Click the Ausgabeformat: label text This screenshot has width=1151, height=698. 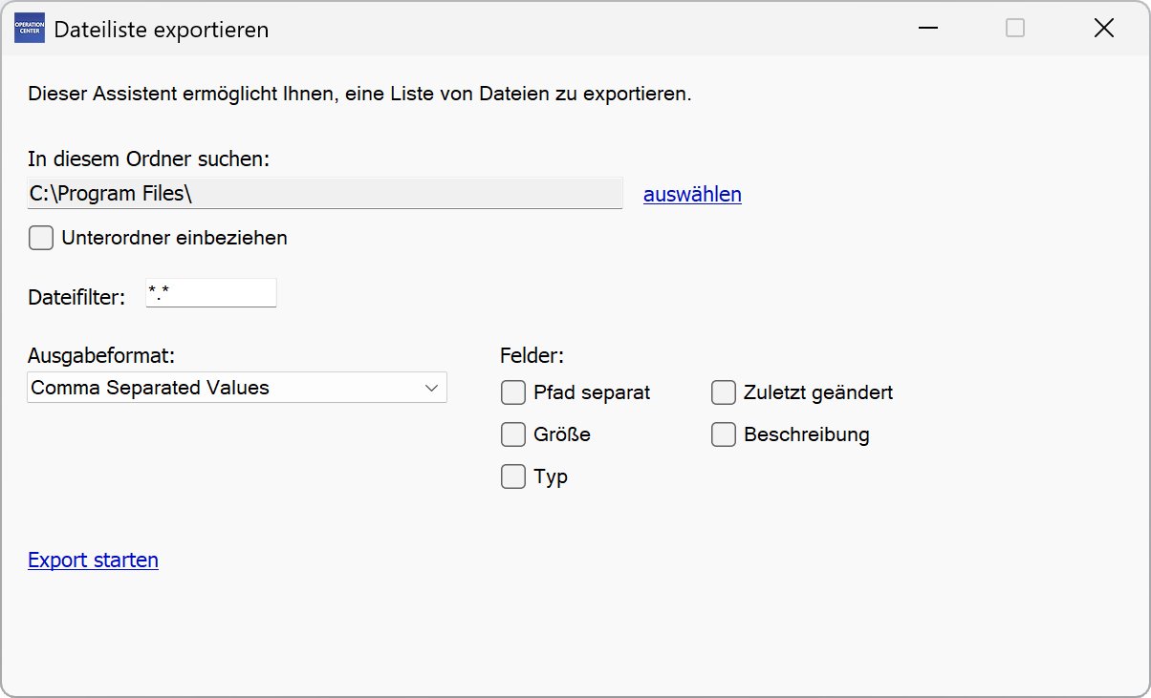pos(101,356)
